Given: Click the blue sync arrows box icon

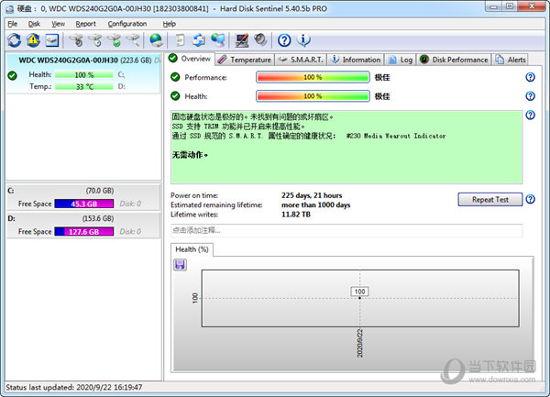Looking at the screenshot, I should (199, 40).
